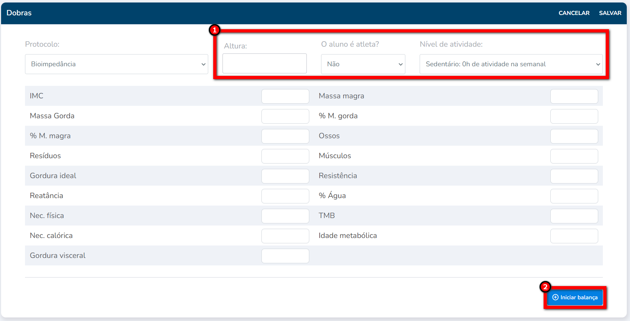Focus the Idade metabólica input
Viewport: 630px width, 321px height.
coord(574,236)
